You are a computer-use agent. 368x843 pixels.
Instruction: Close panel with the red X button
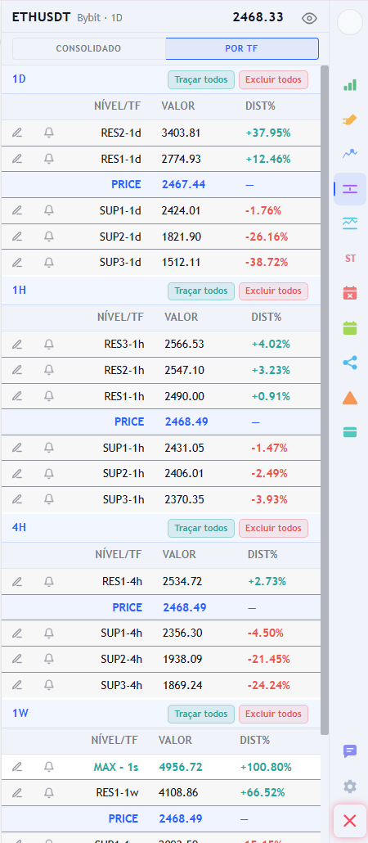(350, 820)
